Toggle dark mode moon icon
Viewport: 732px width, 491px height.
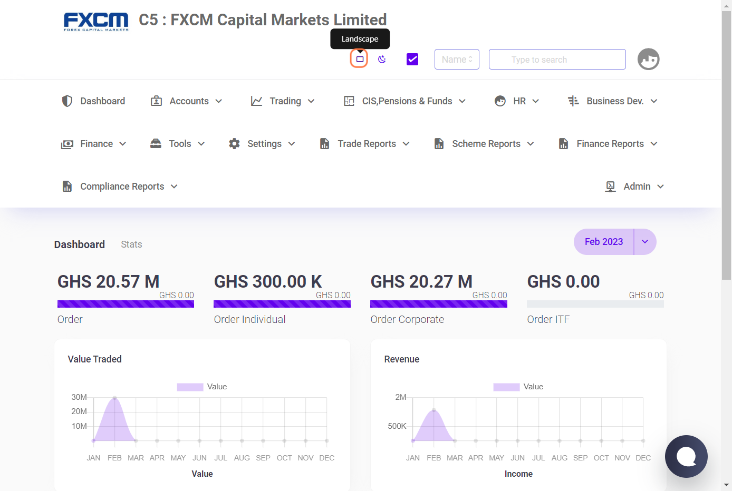tap(382, 59)
